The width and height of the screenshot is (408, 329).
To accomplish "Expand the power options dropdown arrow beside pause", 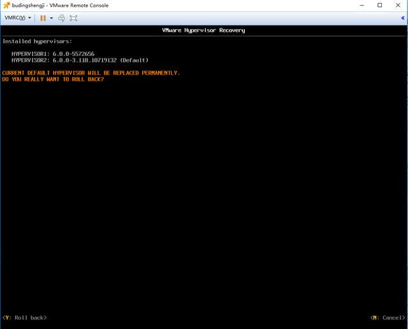I will [51, 18].
